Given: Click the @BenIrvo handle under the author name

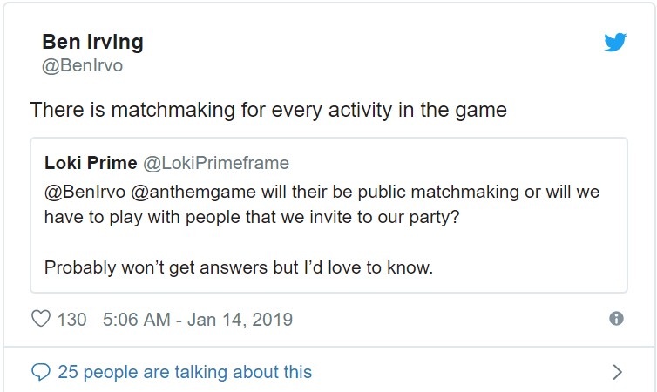Looking at the screenshot, I should point(83,65).
